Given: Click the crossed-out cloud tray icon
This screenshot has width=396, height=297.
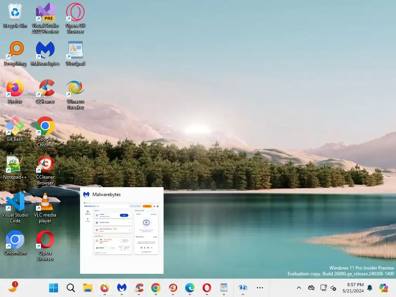Looking at the screenshot, I should tap(311, 288).
